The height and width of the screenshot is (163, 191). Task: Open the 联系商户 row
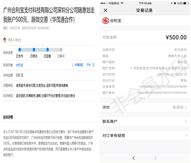pyautogui.click(x=145, y=122)
